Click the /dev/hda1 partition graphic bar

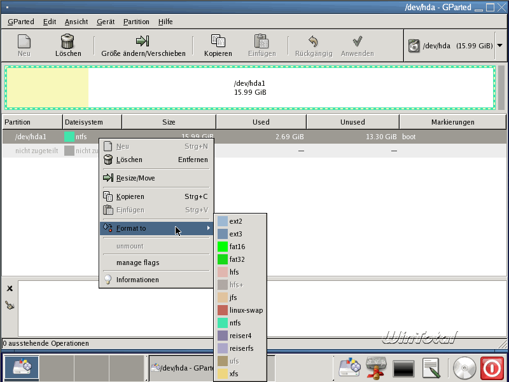click(x=250, y=88)
